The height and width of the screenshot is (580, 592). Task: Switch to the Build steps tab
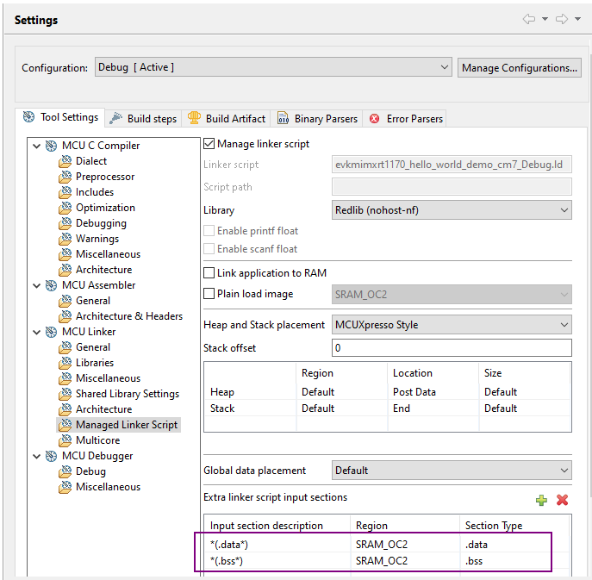pyautogui.click(x=143, y=119)
